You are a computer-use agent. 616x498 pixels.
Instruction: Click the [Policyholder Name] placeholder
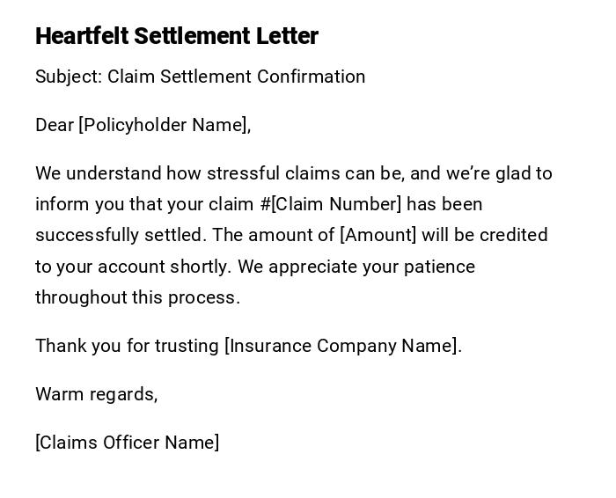162,125
